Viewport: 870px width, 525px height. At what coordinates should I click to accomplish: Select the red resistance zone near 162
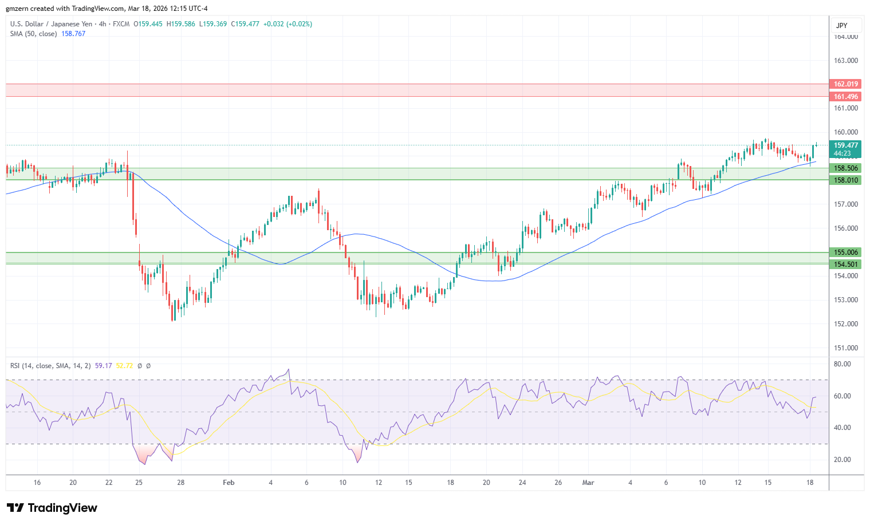(417, 90)
